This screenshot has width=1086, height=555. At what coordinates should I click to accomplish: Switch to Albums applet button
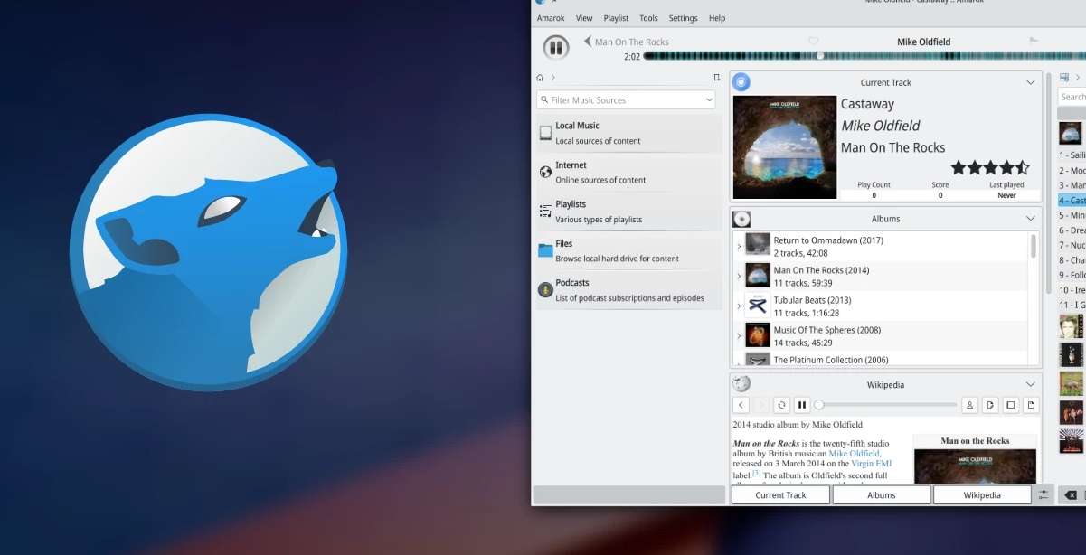tap(882, 495)
